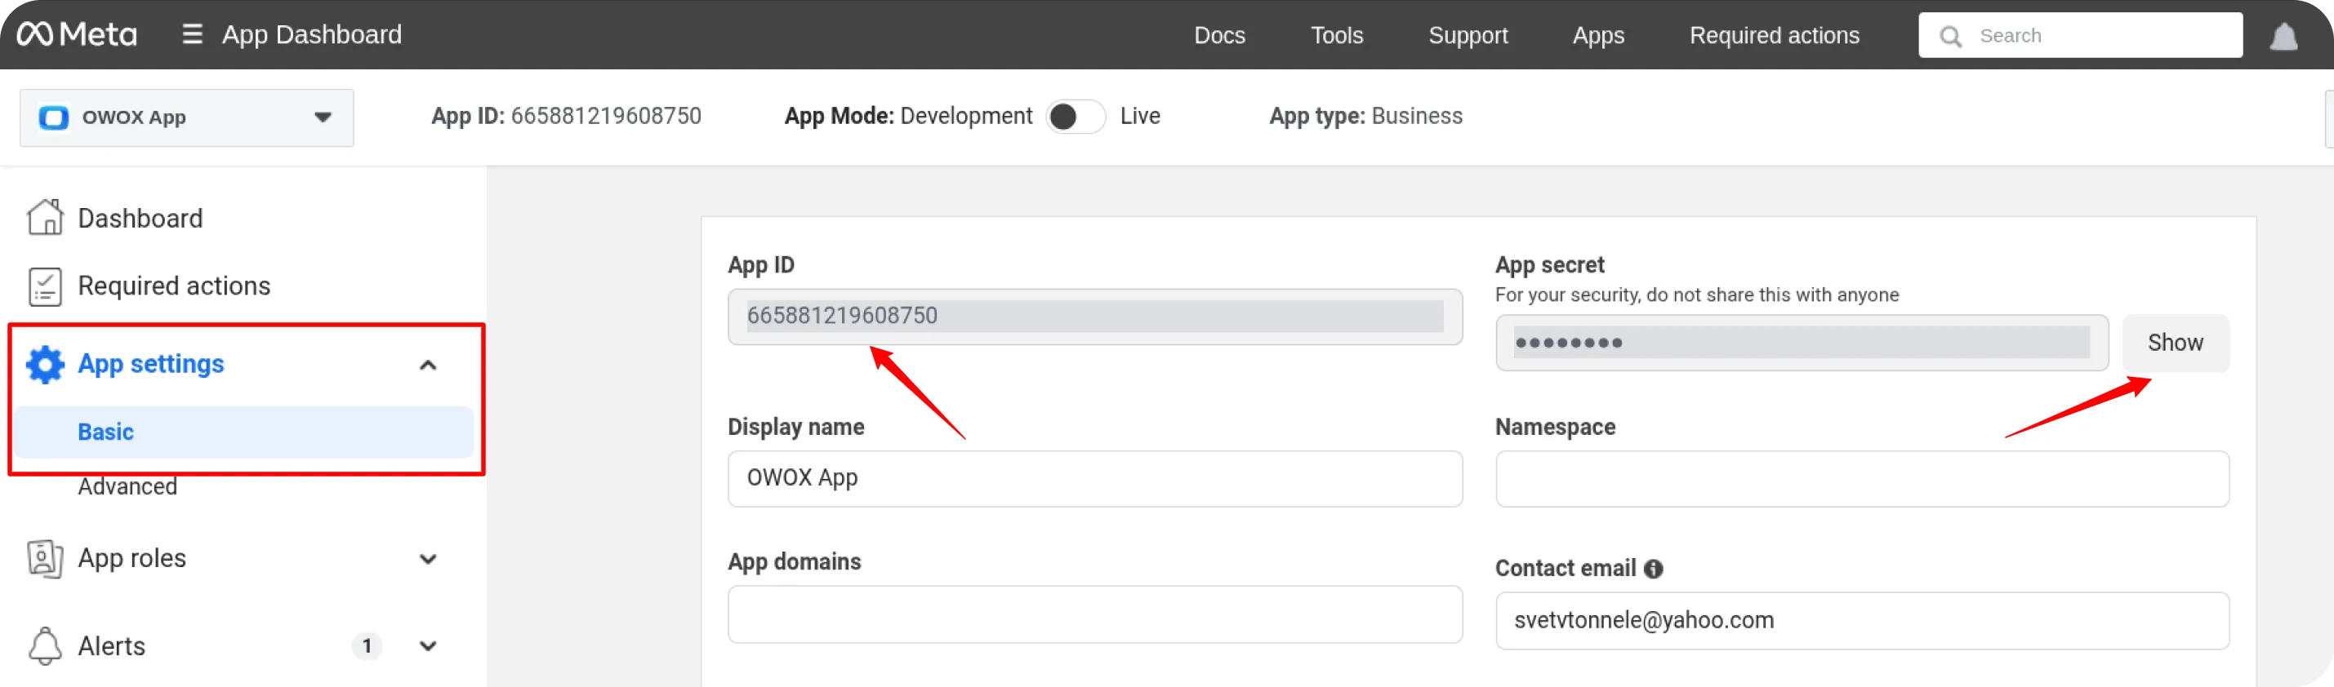Open Tools in the top menu

[x=1336, y=35]
